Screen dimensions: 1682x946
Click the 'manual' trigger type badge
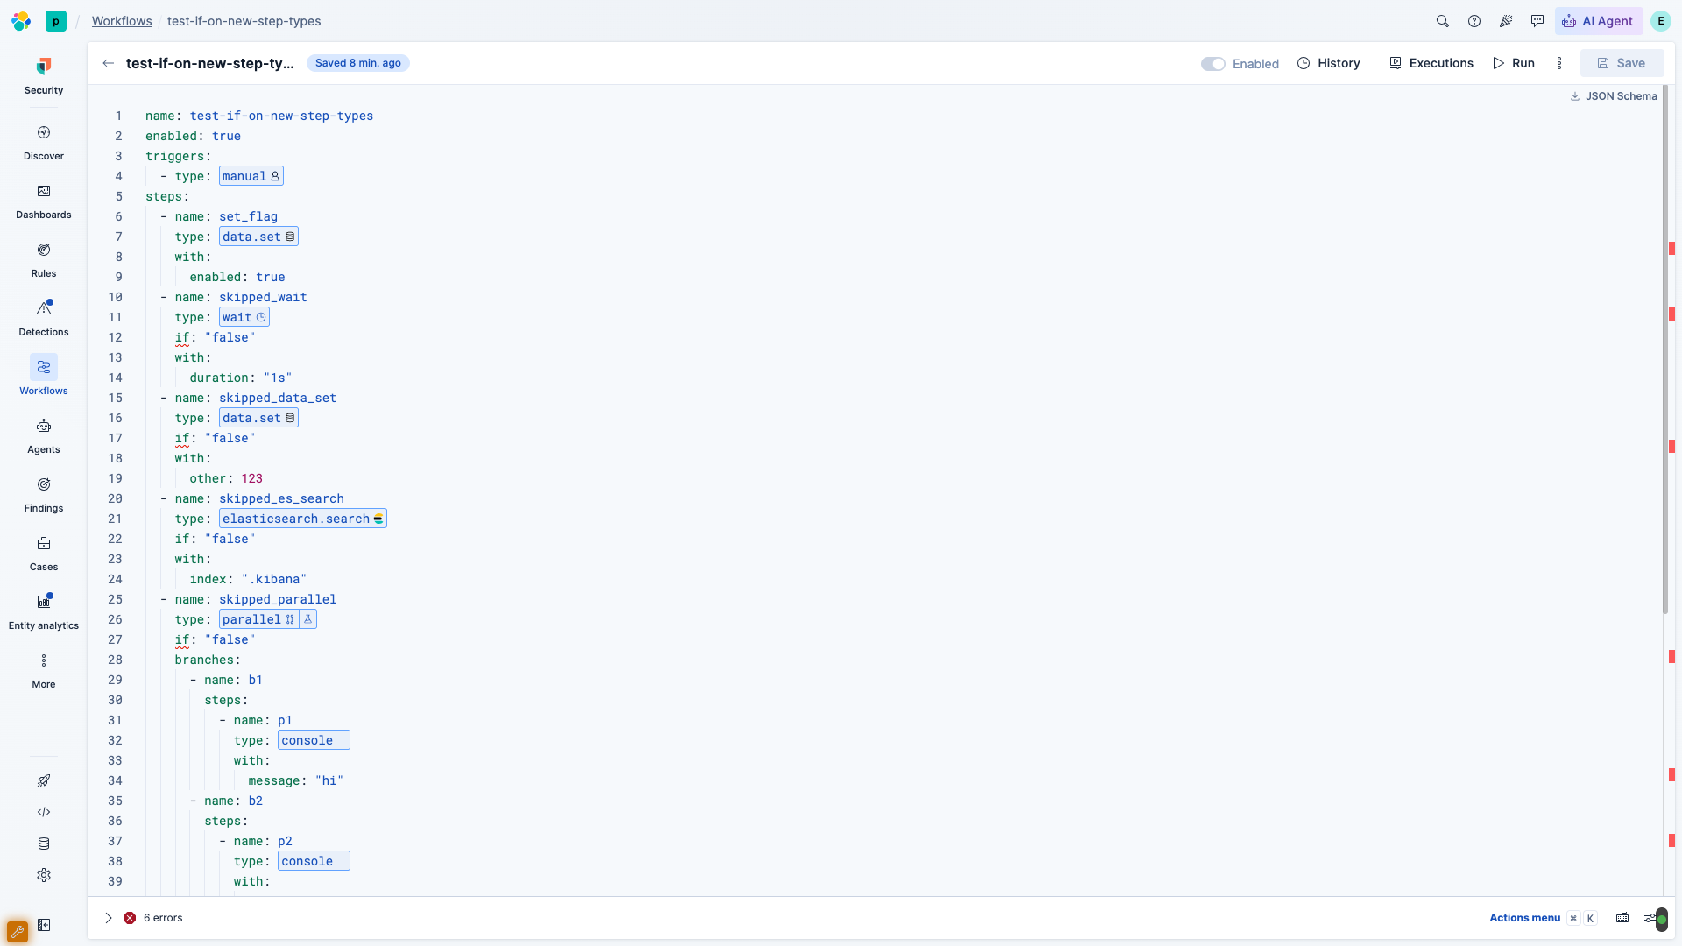(x=251, y=176)
